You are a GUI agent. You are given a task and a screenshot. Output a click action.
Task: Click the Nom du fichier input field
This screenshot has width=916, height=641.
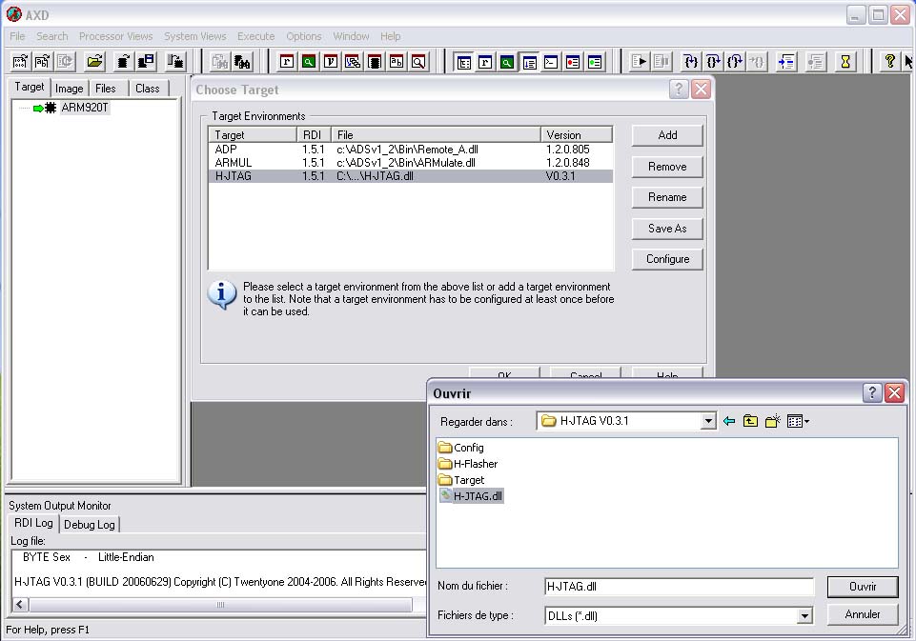coord(678,587)
